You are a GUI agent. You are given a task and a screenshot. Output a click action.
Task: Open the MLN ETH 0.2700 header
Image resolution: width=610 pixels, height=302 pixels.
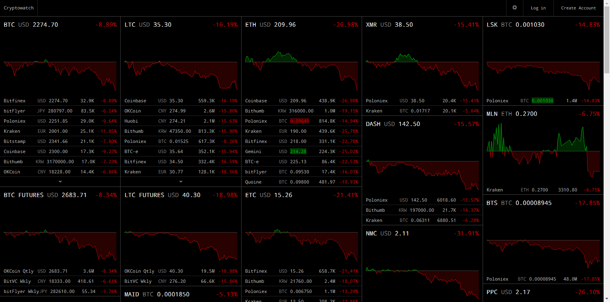point(543,114)
